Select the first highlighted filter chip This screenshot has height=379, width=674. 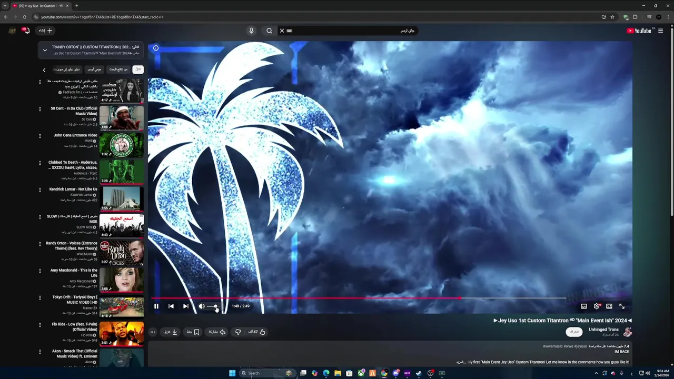[138, 69]
